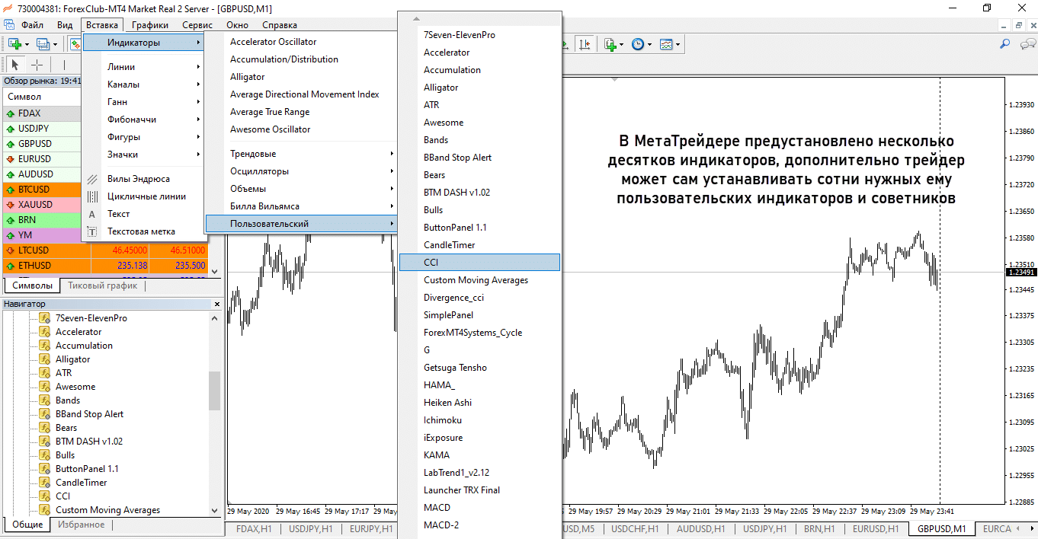Image resolution: width=1038 pixels, height=539 pixels.
Task: Switch to the Тиковый график tab
Action: pyautogui.click(x=103, y=285)
